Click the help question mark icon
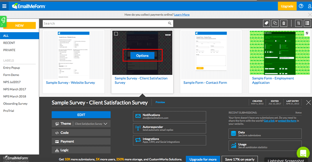 tap(301, 6)
